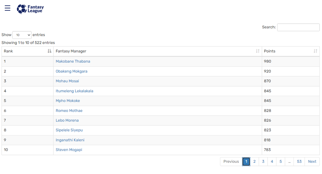
Task: Select the 828 points cell
Action: 291,111
